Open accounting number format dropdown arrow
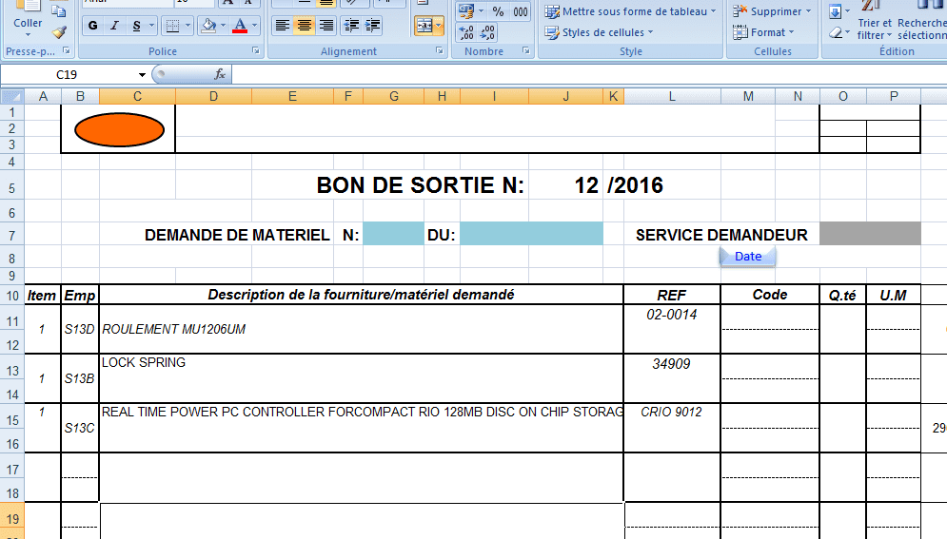 click(x=482, y=11)
